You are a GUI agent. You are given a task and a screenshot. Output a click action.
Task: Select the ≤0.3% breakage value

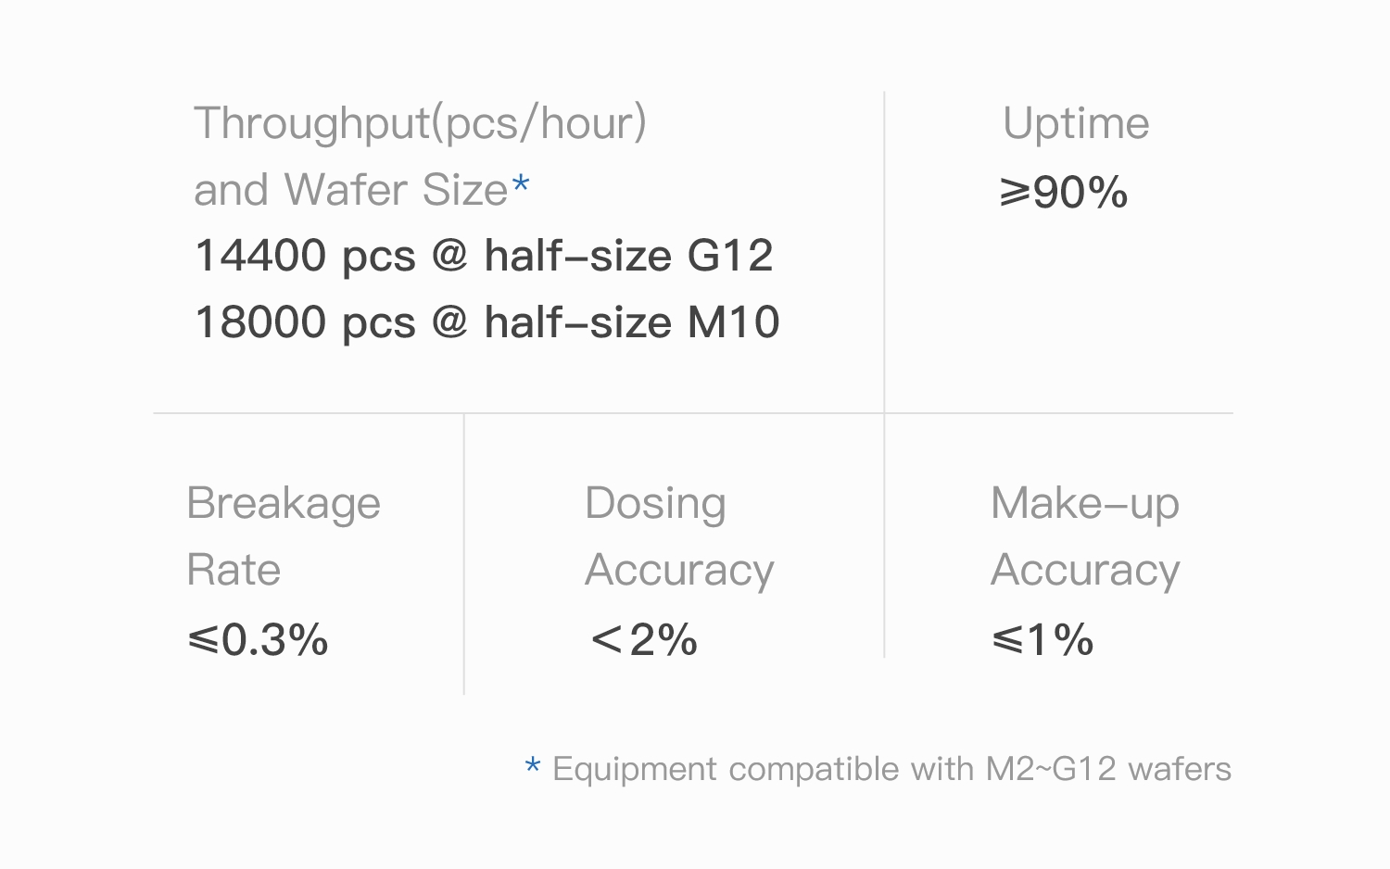pyautogui.click(x=258, y=639)
